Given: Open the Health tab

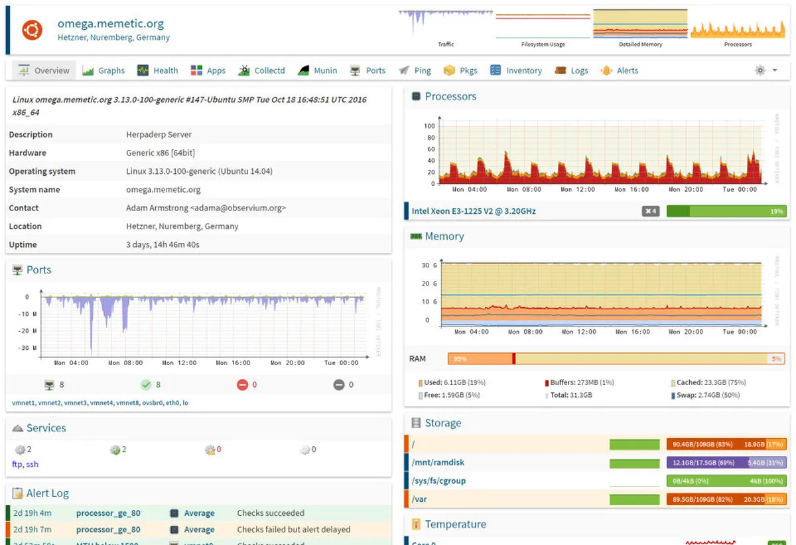Looking at the screenshot, I should [158, 70].
